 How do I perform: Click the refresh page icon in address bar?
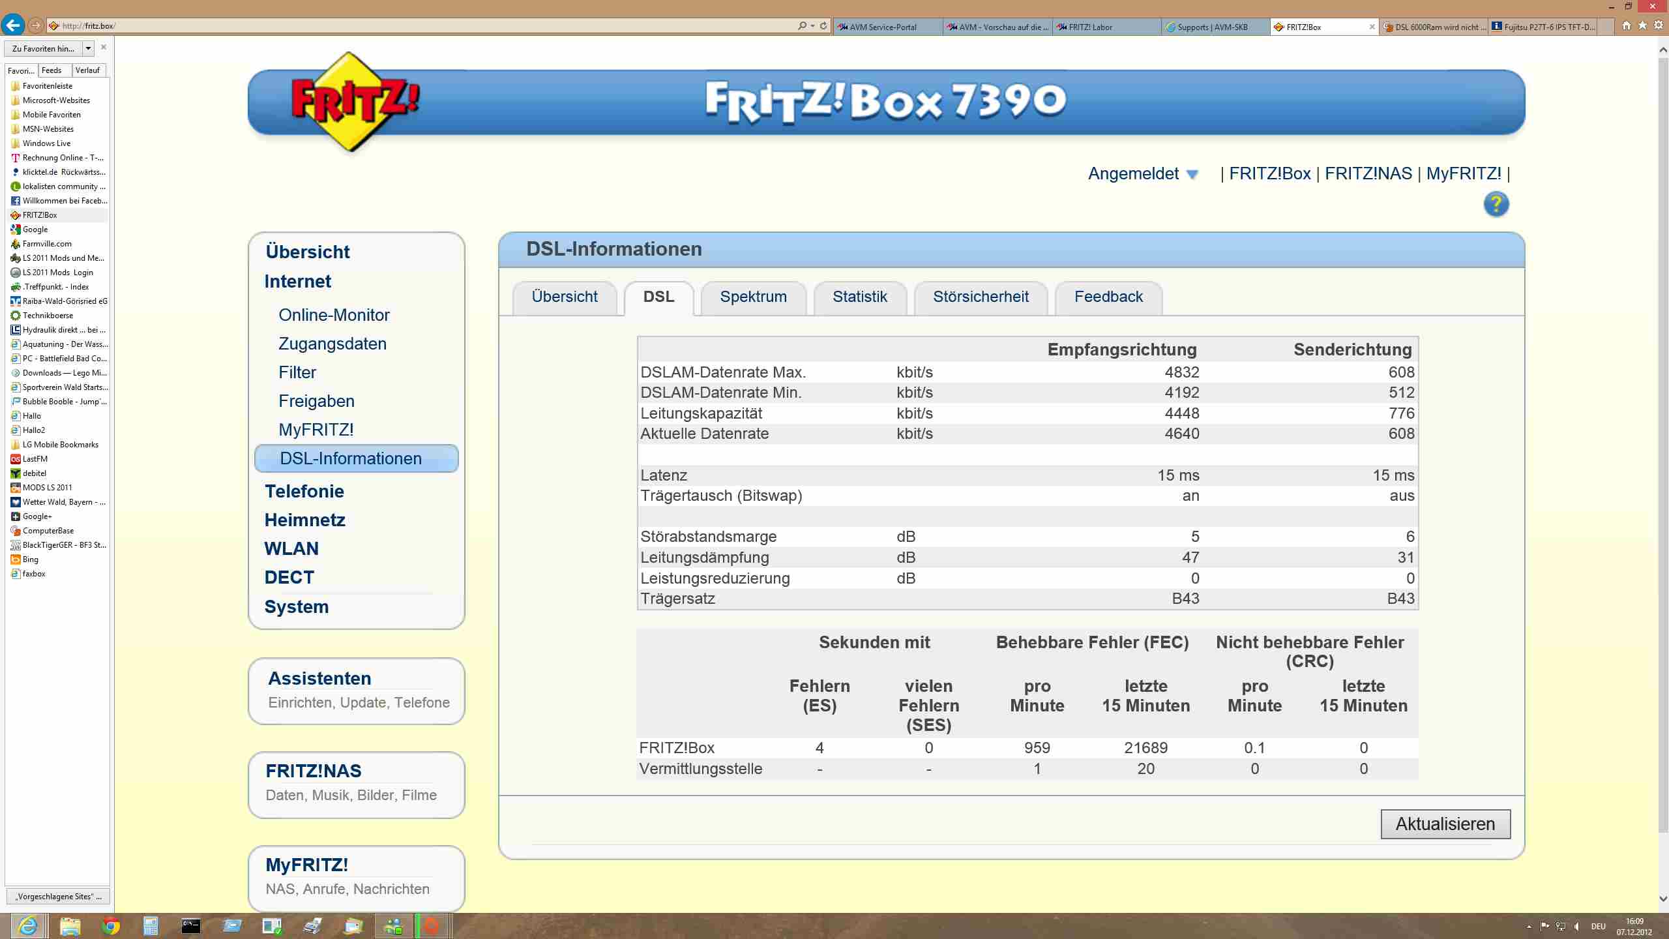click(x=823, y=26)
